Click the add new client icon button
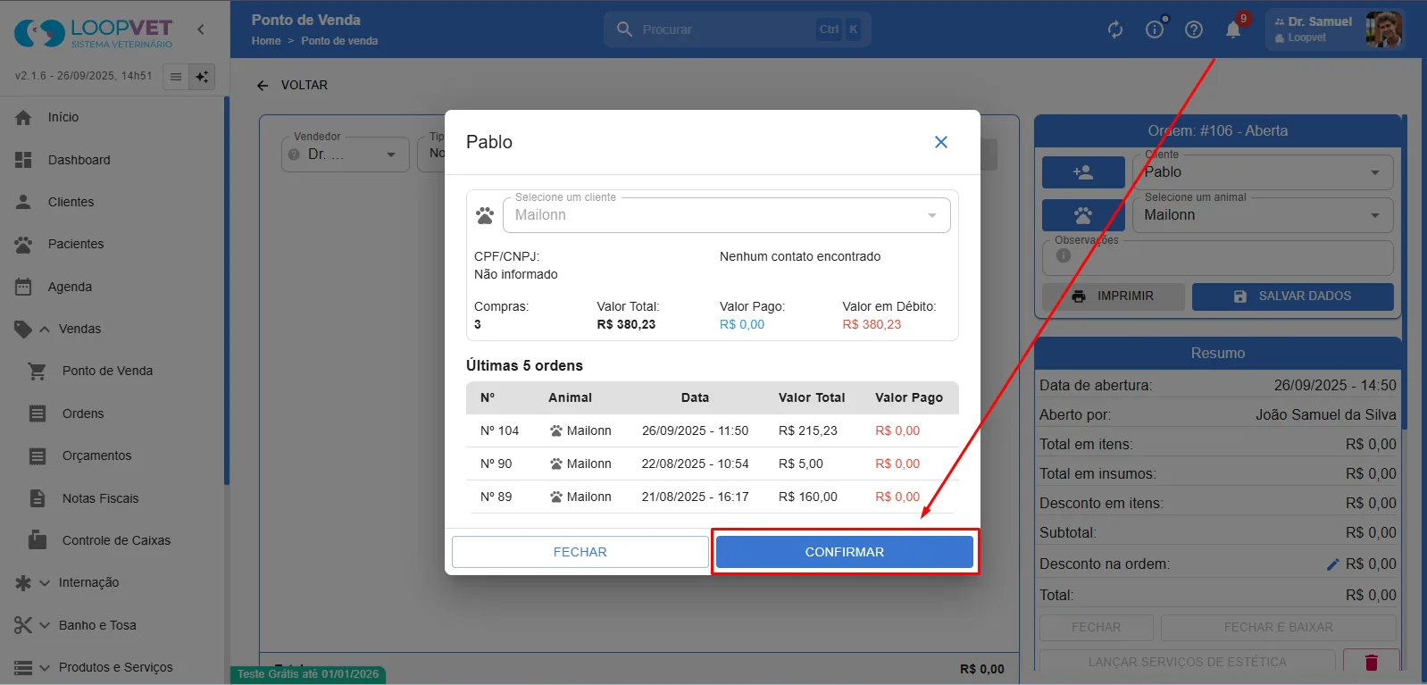The height and width of the screenshot is (685, 1427). tap(1083, 172)
